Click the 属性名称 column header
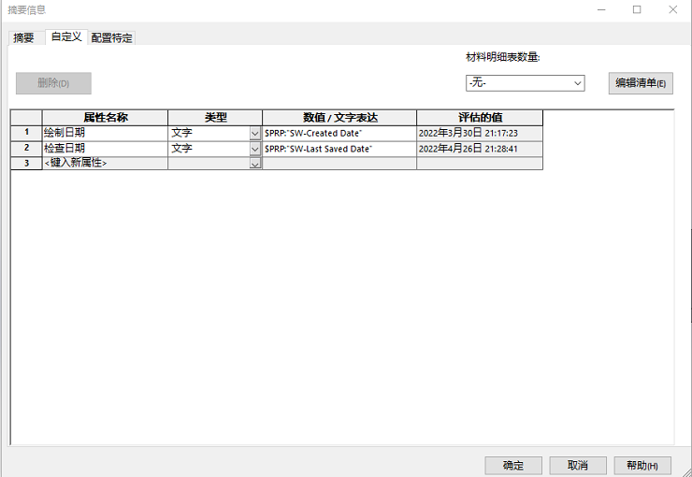 pos(105,118)
